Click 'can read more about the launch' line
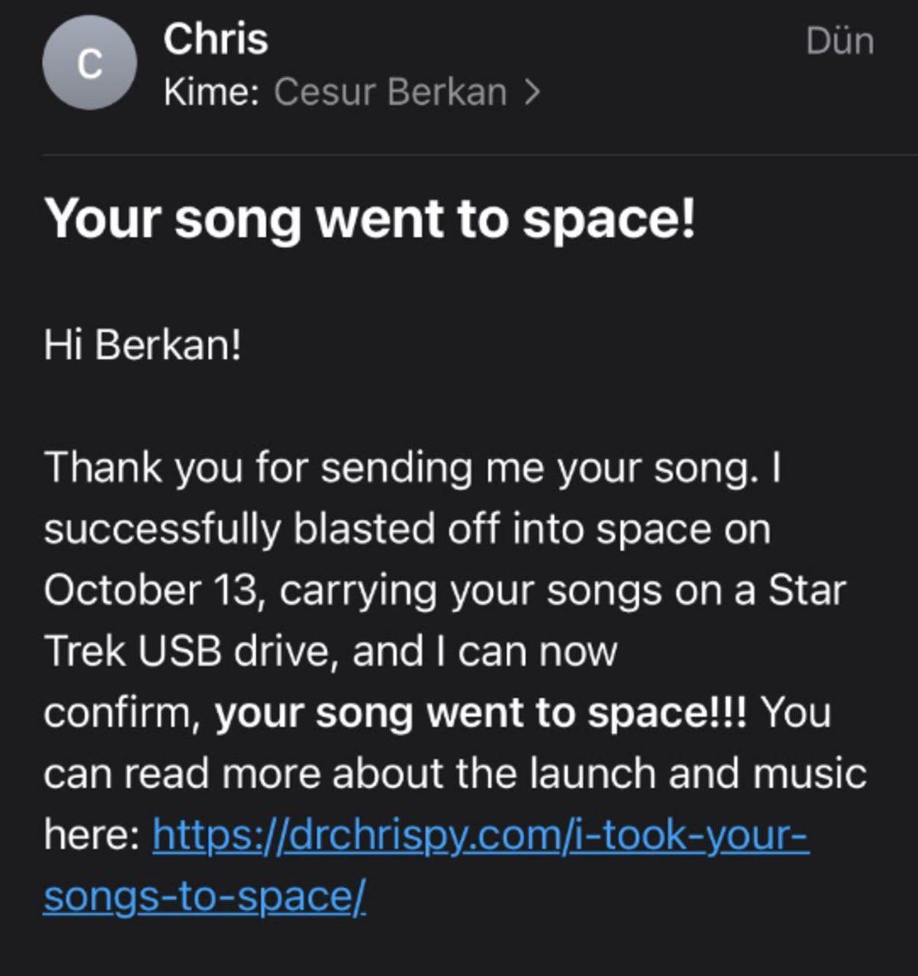The image size is (918, 976). (455, 773)
